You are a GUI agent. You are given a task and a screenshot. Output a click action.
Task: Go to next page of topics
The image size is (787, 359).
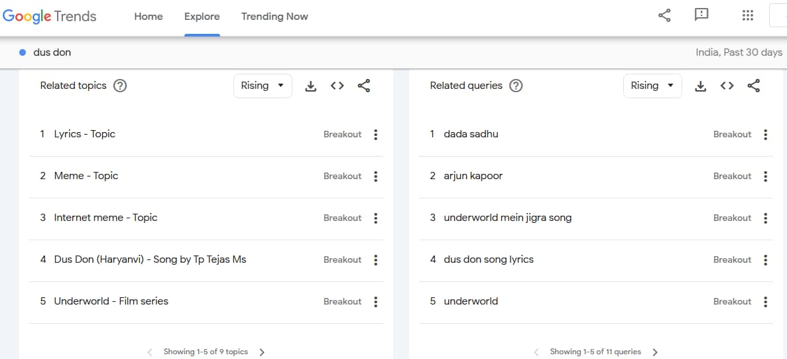click(261, 352)
